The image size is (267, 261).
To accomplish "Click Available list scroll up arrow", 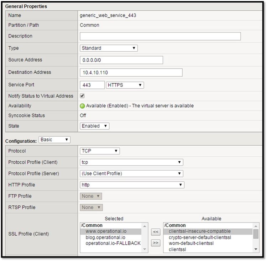I will click(x=256, y=226).
